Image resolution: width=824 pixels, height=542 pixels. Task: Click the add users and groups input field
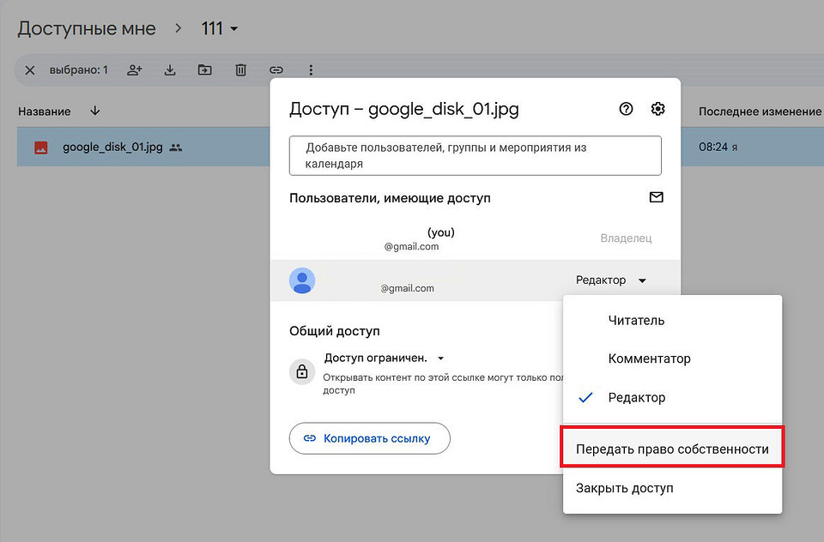pos(475,155)
